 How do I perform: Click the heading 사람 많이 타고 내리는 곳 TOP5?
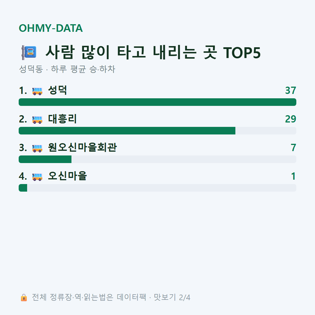153,52
